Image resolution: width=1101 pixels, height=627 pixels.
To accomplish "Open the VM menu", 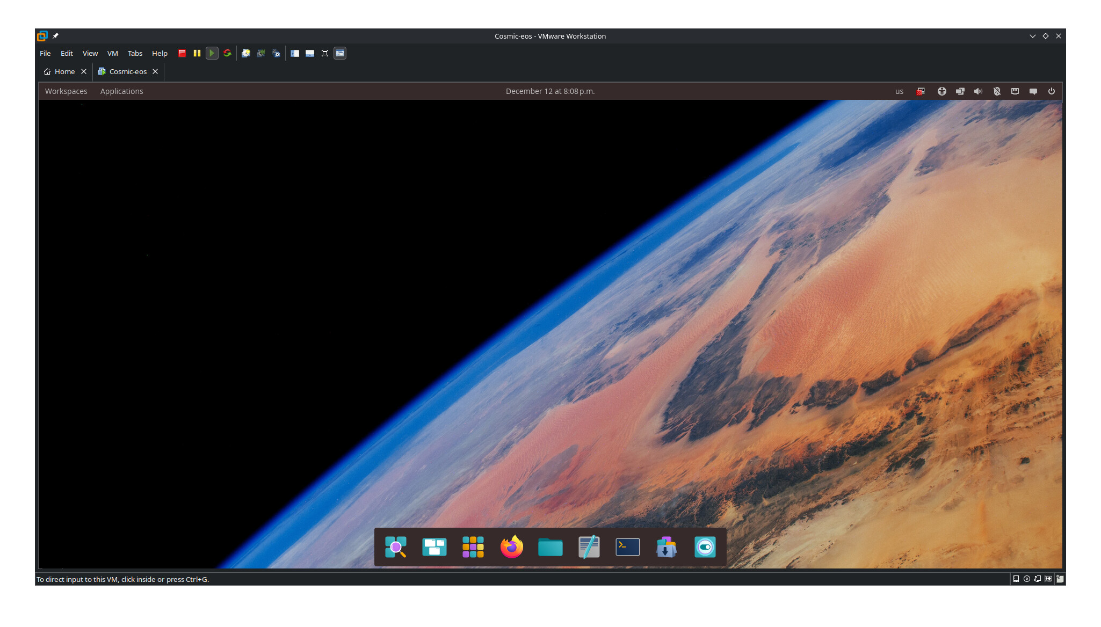I will (112, 53).
